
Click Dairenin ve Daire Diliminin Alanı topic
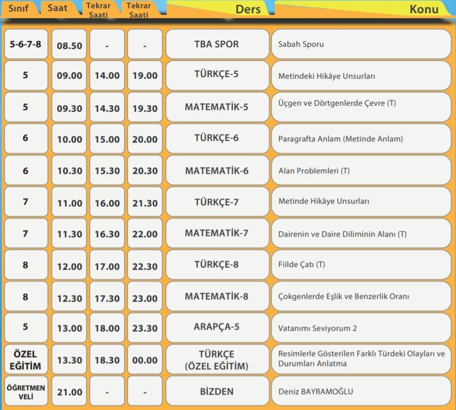click(x=361, y=233)
